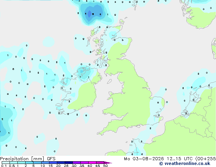Pick the 30–35 mm violet legend swatch
Screen dimensions: 216x167
coord(77,163)
